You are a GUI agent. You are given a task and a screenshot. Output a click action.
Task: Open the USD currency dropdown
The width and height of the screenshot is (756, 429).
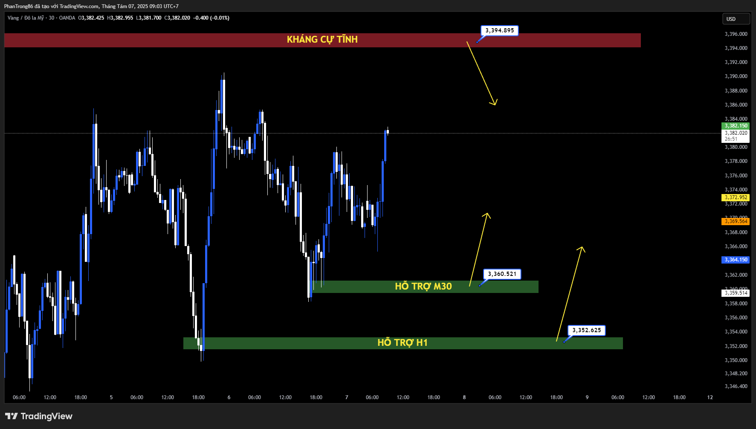[x=736, y=19]
